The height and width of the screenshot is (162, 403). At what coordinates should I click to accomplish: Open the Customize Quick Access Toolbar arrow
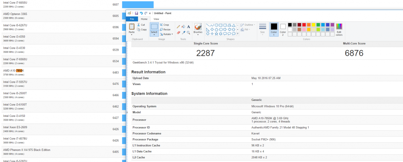150,13
